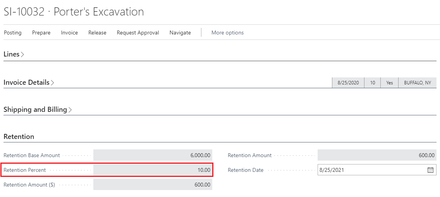Viewport: 440px width, 197px height.
Task: Select the Retention Base Amount field
Action: [153, 155]
